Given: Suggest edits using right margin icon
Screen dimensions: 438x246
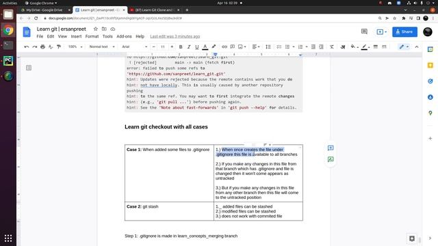Looking at the screenshot, I should (331, 159).
